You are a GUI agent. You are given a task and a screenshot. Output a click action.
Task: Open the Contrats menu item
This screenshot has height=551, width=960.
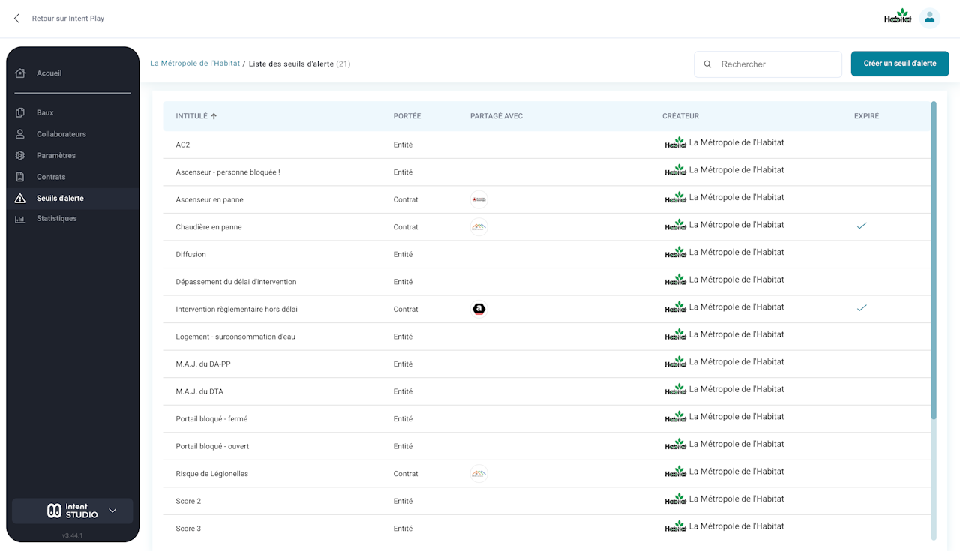click(51, 177)
